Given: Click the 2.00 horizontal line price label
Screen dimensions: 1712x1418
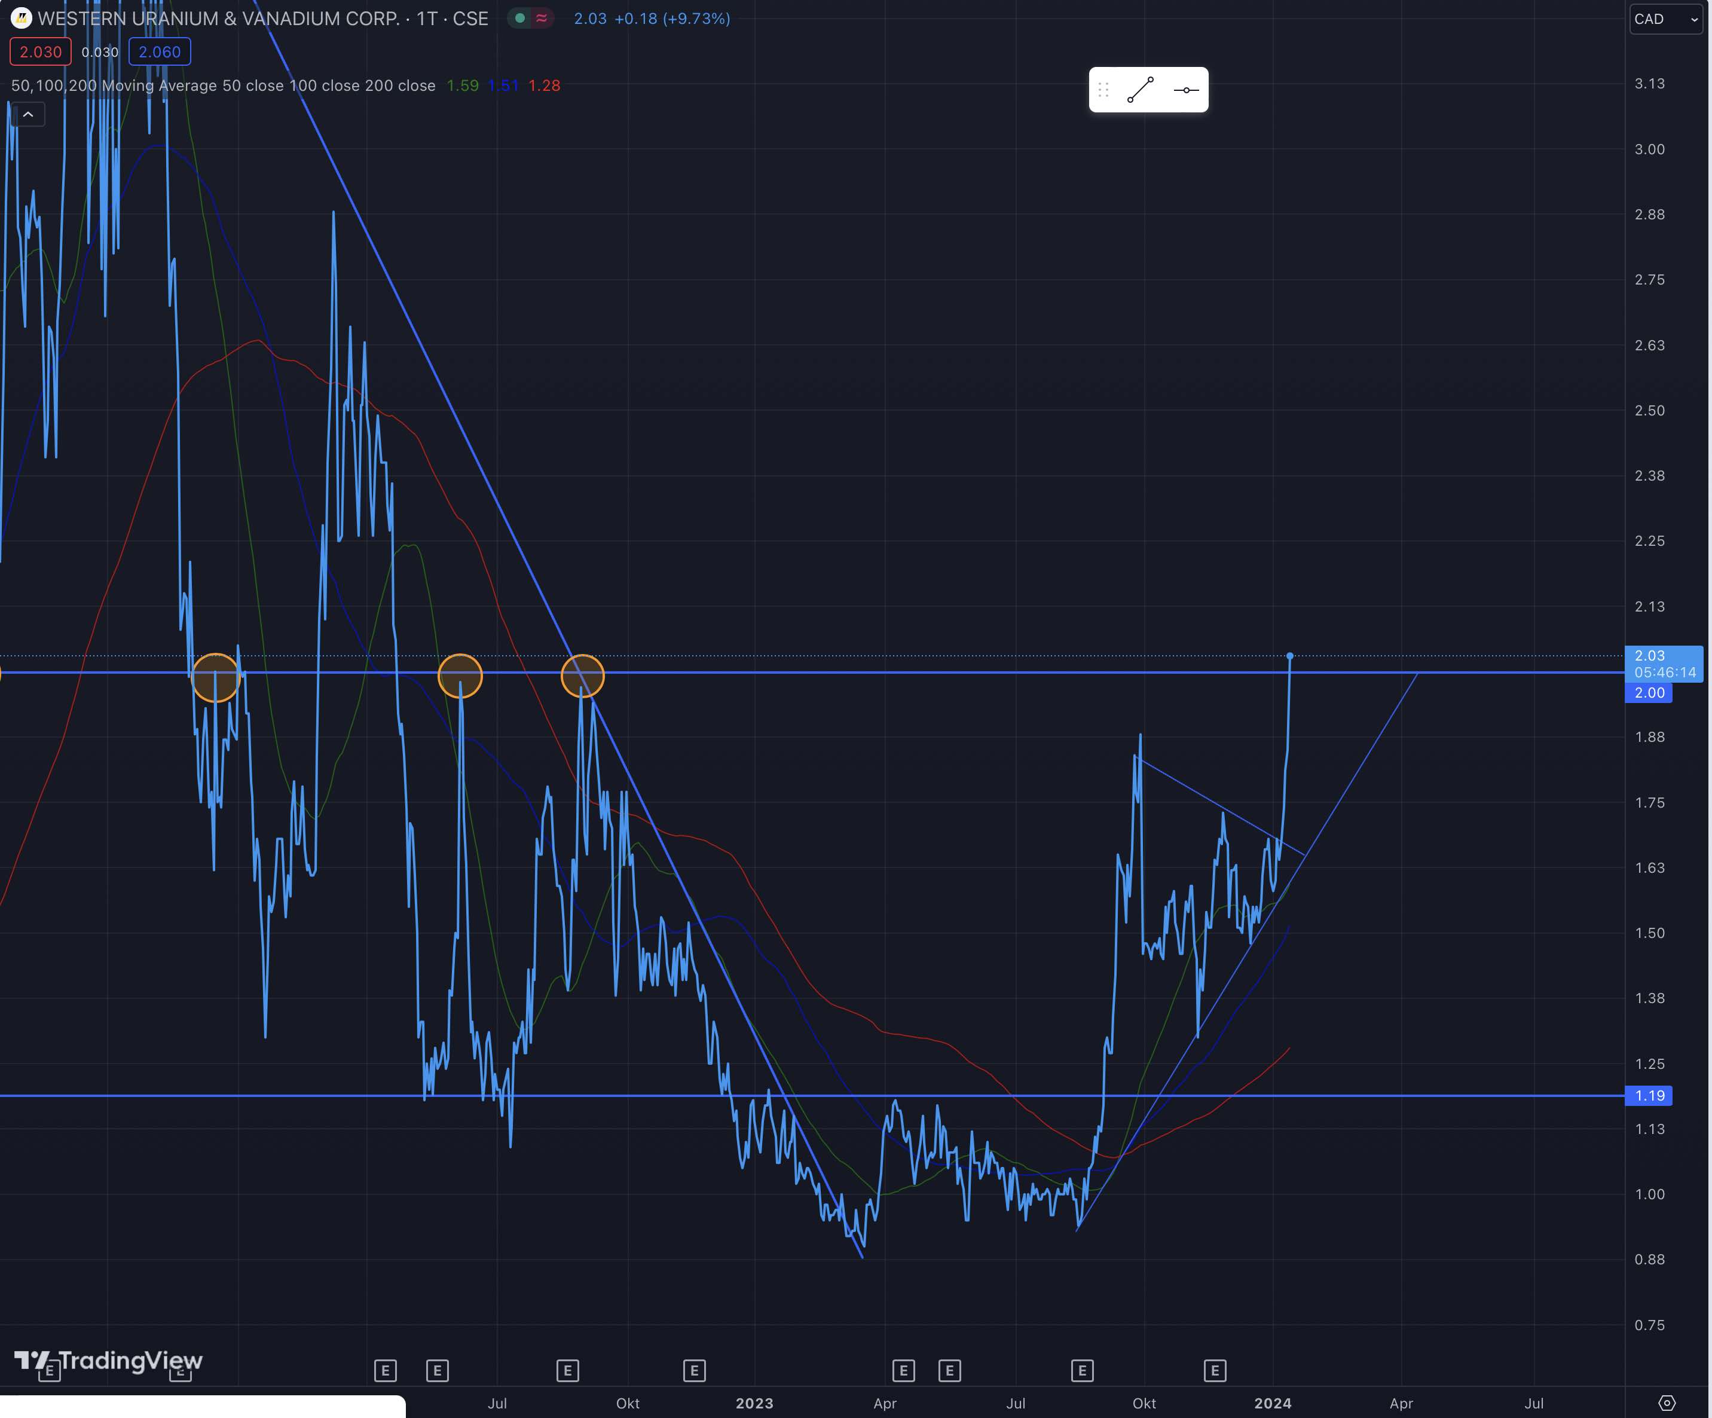Looking at the screenshot, I should coord(1649,692).
